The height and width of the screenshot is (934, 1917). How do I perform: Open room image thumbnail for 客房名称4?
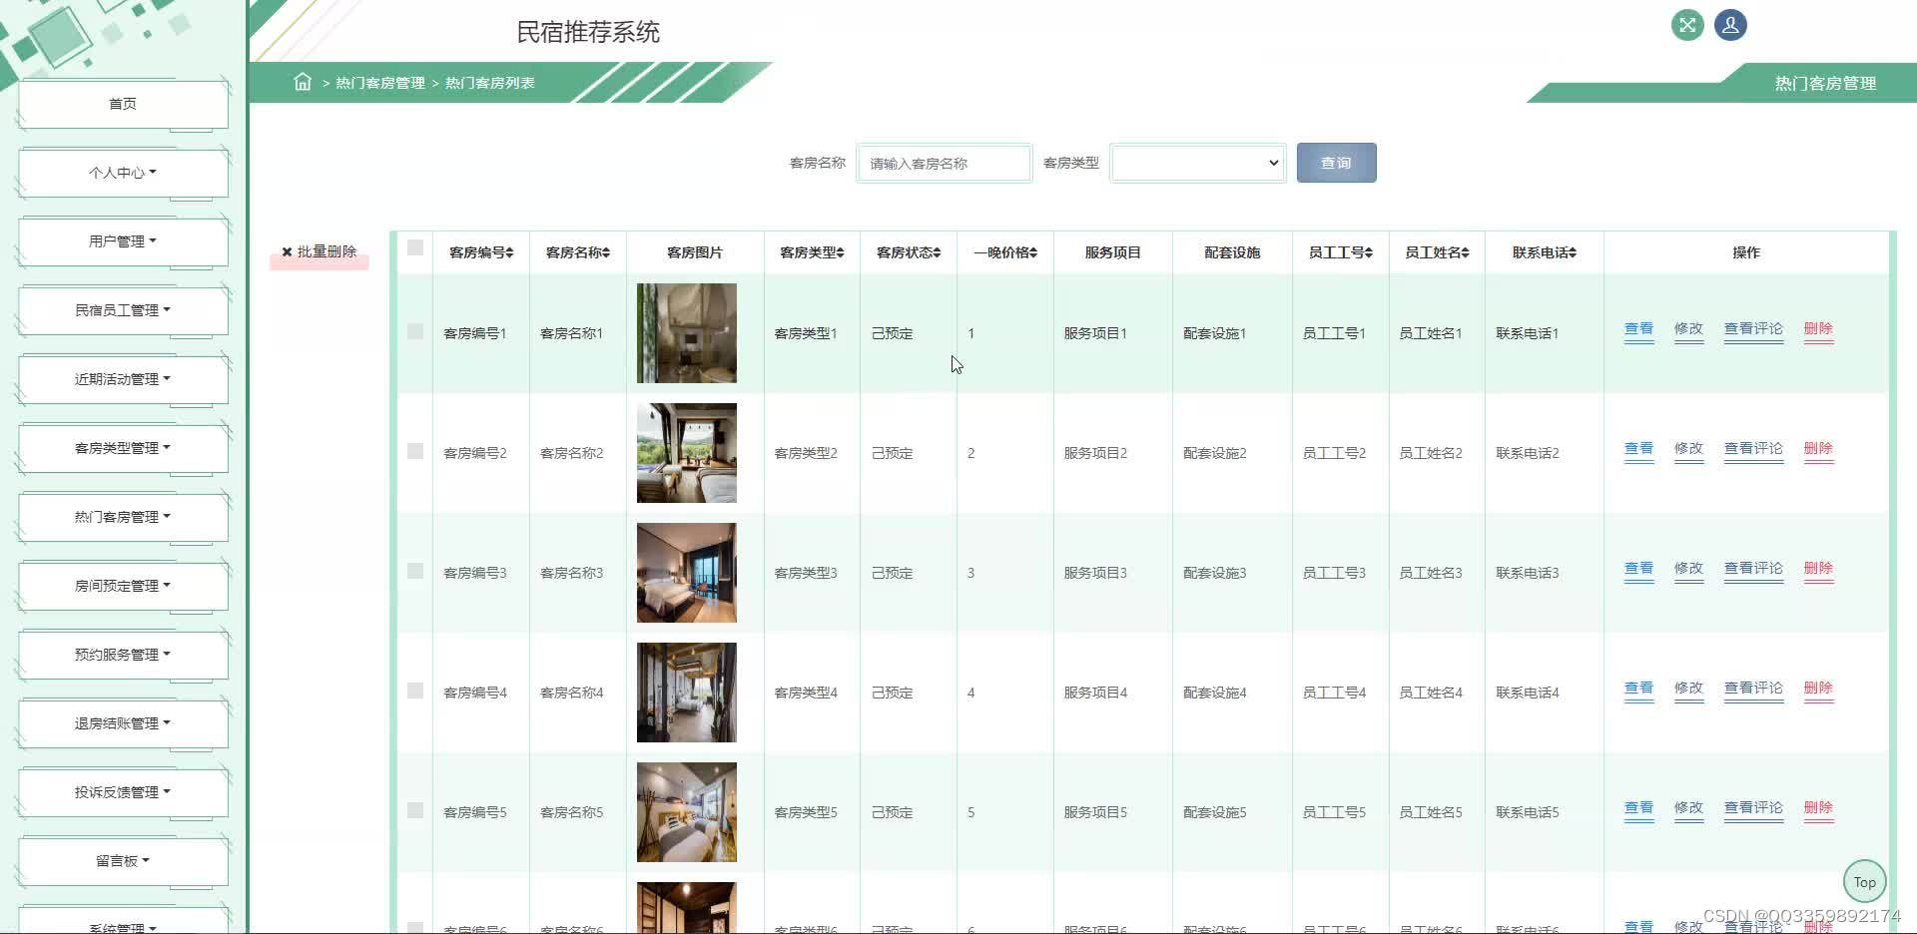coord(687,693)
